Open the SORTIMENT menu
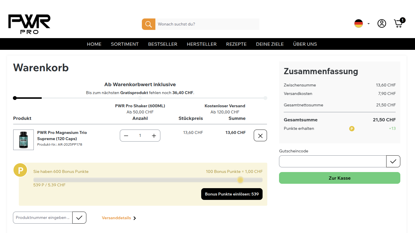Image resolution: width=415 pixels, height=233 pixels. [x=125, y=44]
